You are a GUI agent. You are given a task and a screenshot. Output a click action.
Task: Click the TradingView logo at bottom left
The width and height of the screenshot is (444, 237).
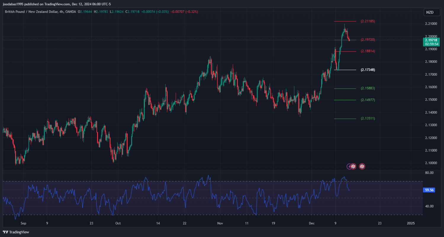pos(16,232)
